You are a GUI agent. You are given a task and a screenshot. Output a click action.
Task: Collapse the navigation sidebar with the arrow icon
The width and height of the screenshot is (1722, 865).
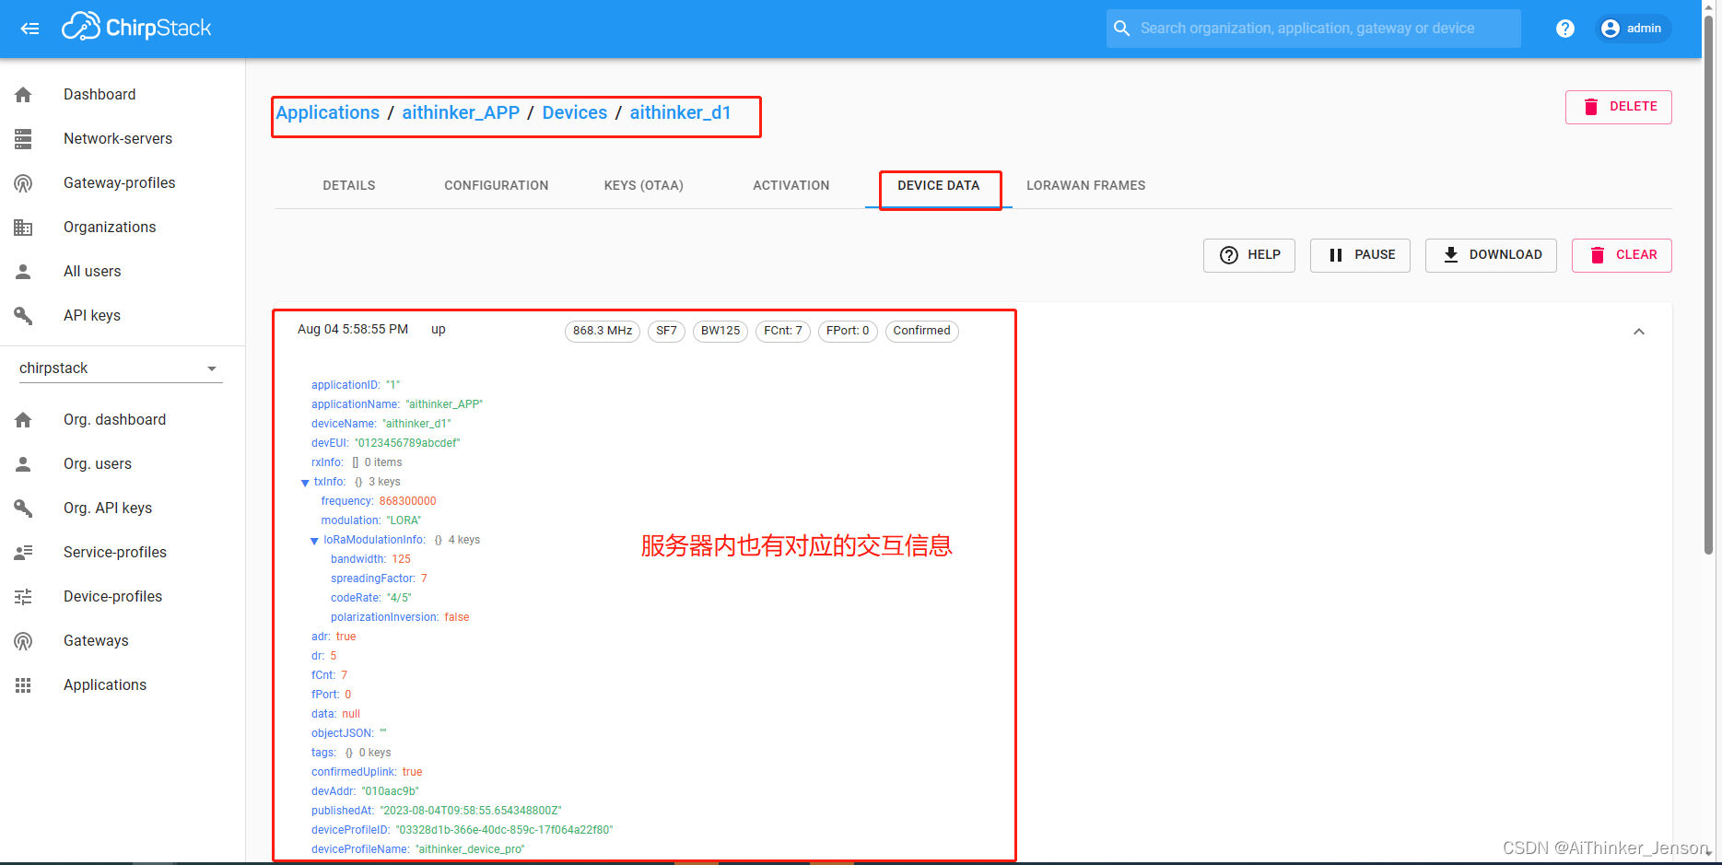29,29
